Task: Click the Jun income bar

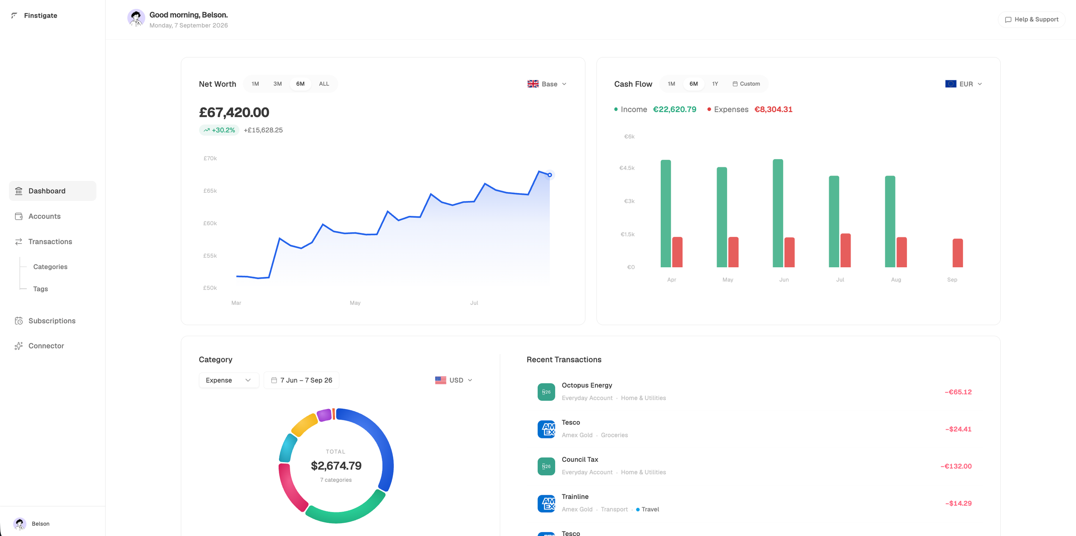Action: click(778, 213)
